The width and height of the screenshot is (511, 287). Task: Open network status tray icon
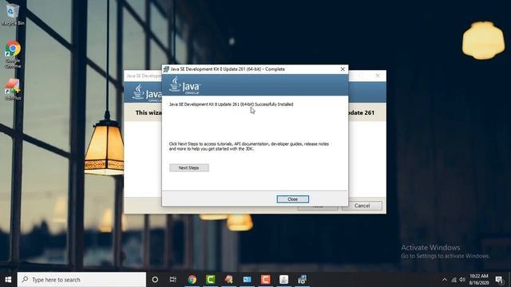(x=454, y=280)
